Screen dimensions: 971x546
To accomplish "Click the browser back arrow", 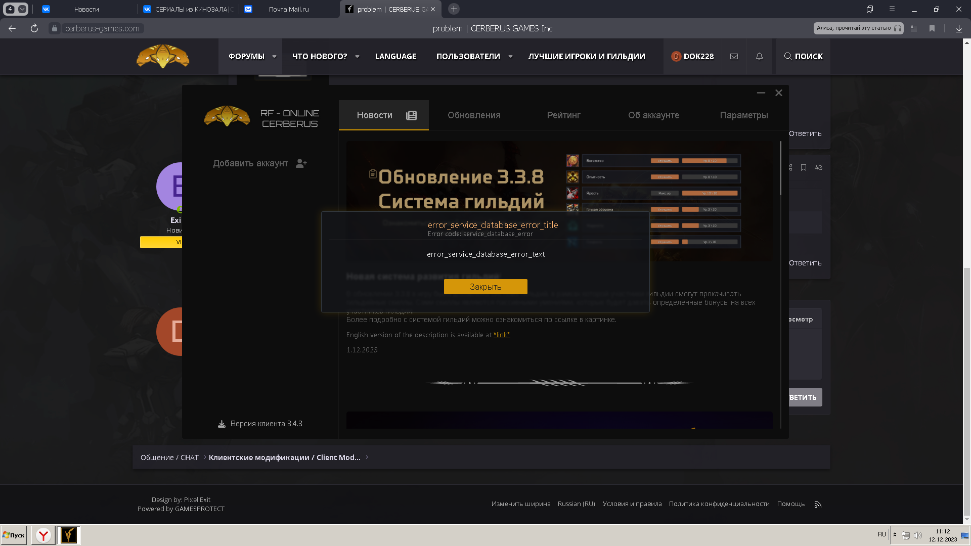I will (12, 28).
